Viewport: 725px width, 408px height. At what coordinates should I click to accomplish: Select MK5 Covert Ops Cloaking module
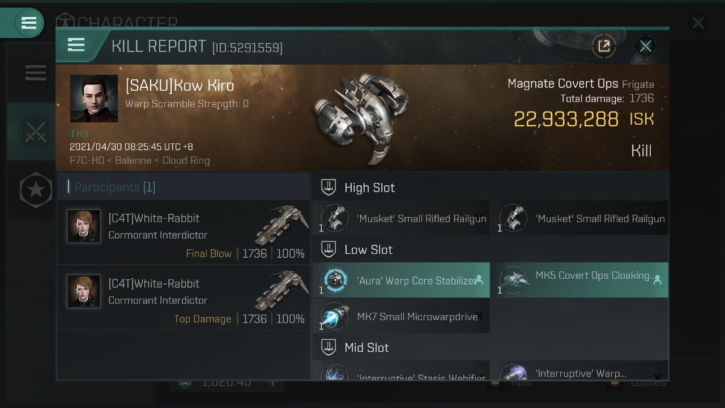(580, 280)
